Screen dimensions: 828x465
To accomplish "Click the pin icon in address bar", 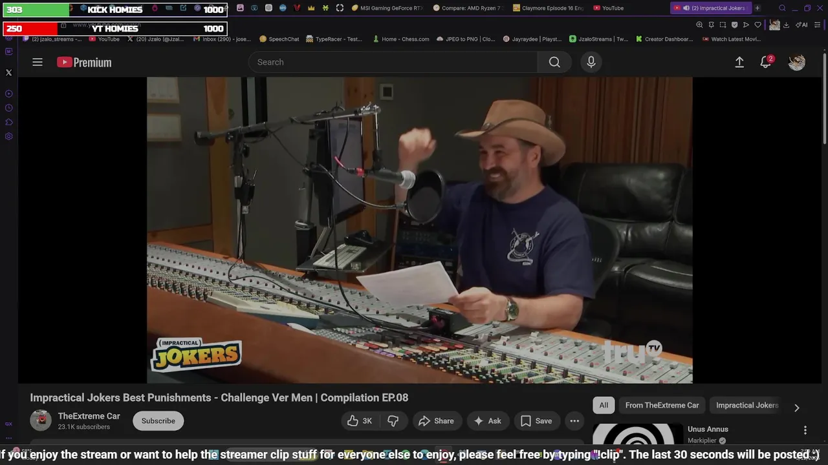I will 711,25.
